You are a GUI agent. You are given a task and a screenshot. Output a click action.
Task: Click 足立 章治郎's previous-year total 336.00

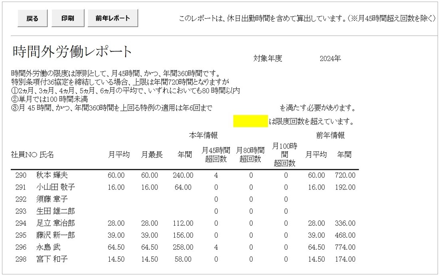345,223
